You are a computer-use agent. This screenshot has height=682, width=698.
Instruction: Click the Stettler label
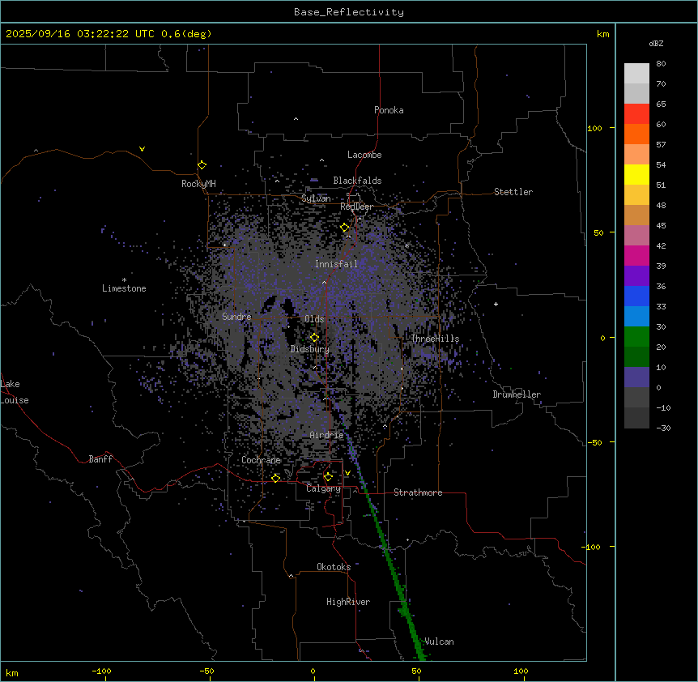click(x=513, y=192)
